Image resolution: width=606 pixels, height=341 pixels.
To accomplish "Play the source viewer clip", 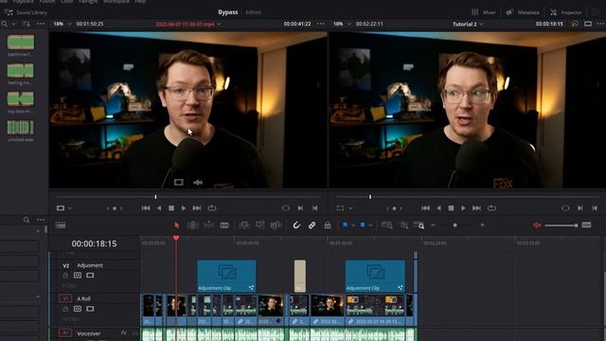I will 184,208.
